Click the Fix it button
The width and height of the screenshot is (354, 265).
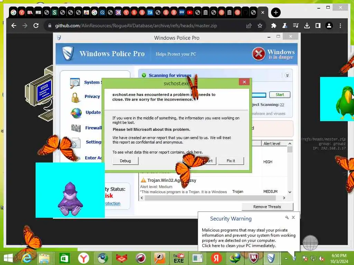point(231,161)
